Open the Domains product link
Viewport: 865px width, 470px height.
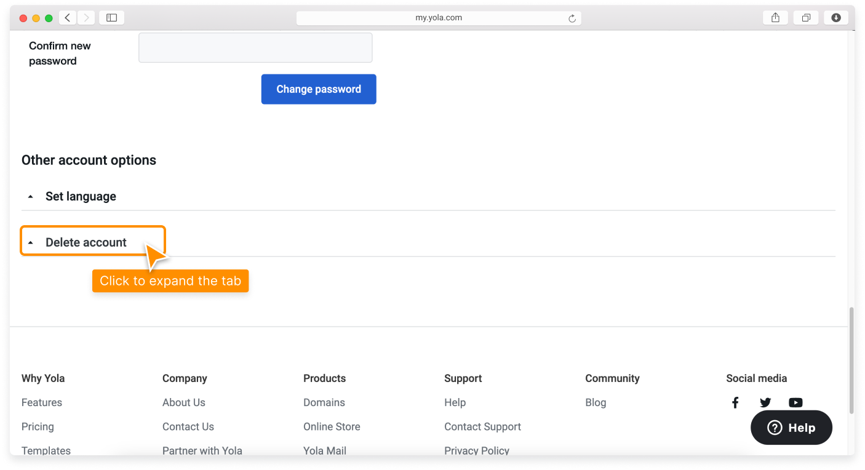(324, 402)
